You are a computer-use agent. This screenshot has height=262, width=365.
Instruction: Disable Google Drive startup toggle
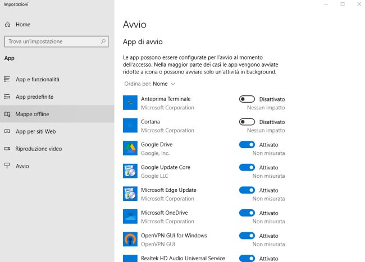(x=247, y=145)
